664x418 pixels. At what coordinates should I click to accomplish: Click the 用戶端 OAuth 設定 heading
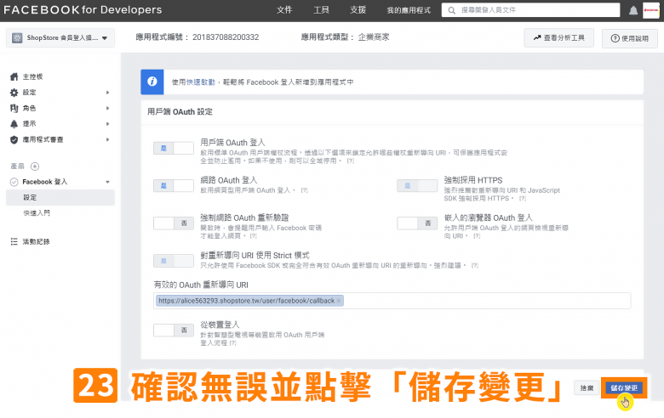click(180, 112)
